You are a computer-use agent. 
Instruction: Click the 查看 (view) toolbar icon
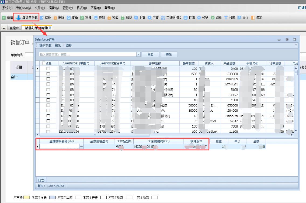[69, 18]
